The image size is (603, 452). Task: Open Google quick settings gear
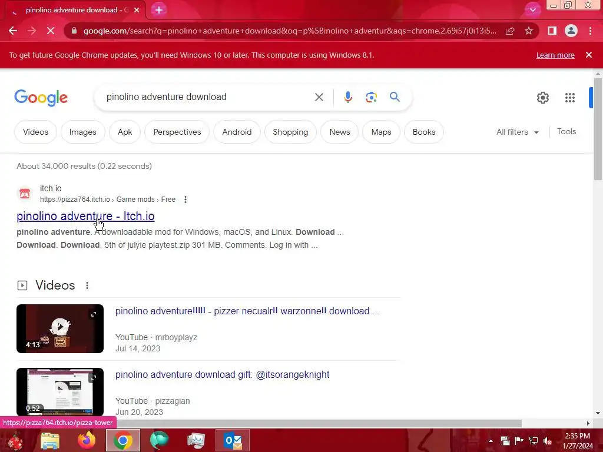click(x=542, y=98)
